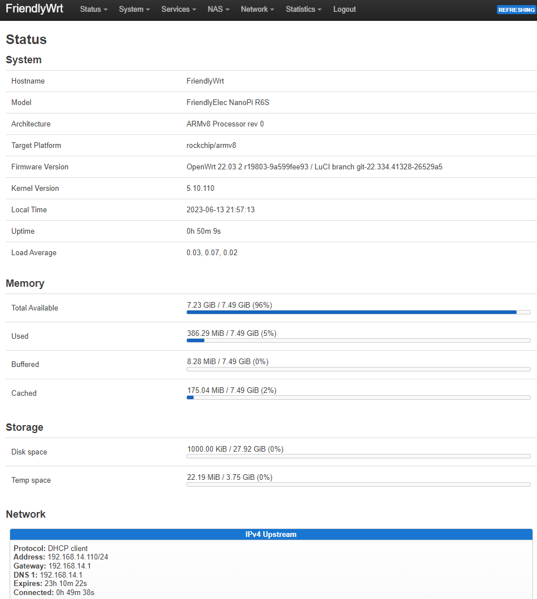Click the IPv4 Upstream panel header
Screen dimensions: 537x599
pyautogui.click(x=271, y=534)
